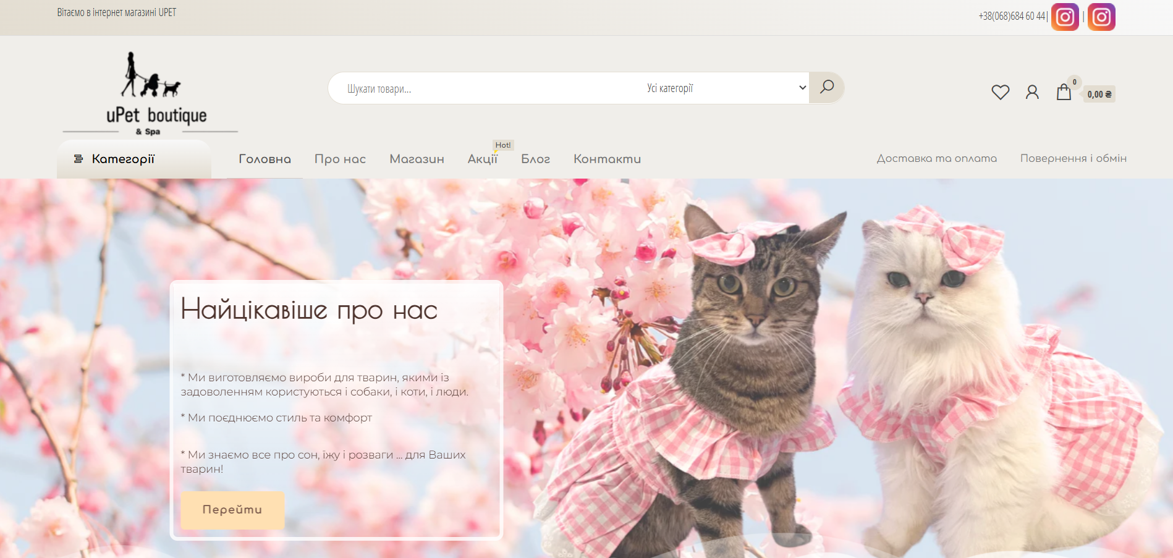Open the user account icon
Image resolution: width=1173 pixels, height=558 pixels.
tap(1031, 93)
